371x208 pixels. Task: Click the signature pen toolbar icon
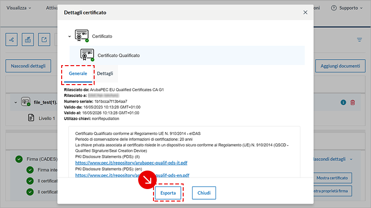(12, 39)
